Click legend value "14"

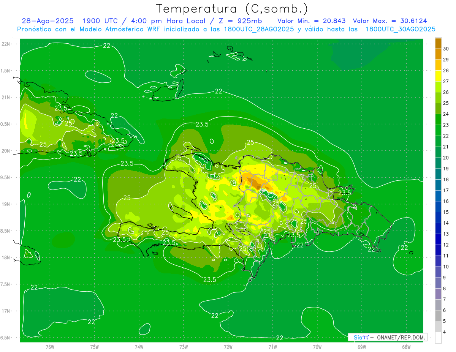[x=446, y=223]
